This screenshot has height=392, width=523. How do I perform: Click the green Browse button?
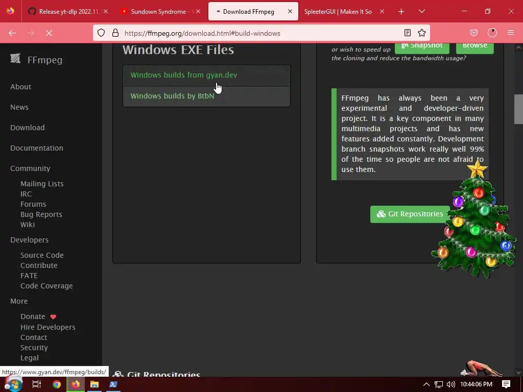474,47
